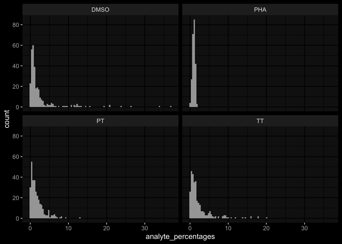Click the 'count' y-axis title
The height and width of the screenshot is (244, 342).
pyautogui.click(x=7, y=119)
